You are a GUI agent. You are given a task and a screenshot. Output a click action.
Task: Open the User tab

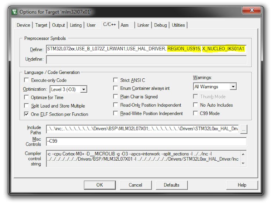91,25
